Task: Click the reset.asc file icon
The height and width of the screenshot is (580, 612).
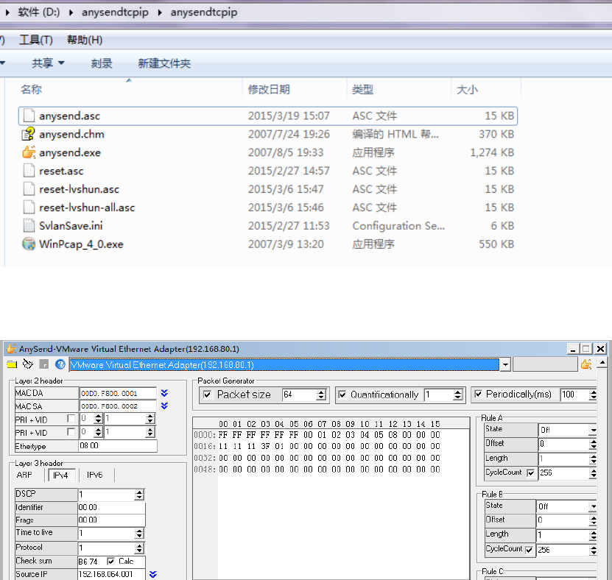Action: [29, 171]
